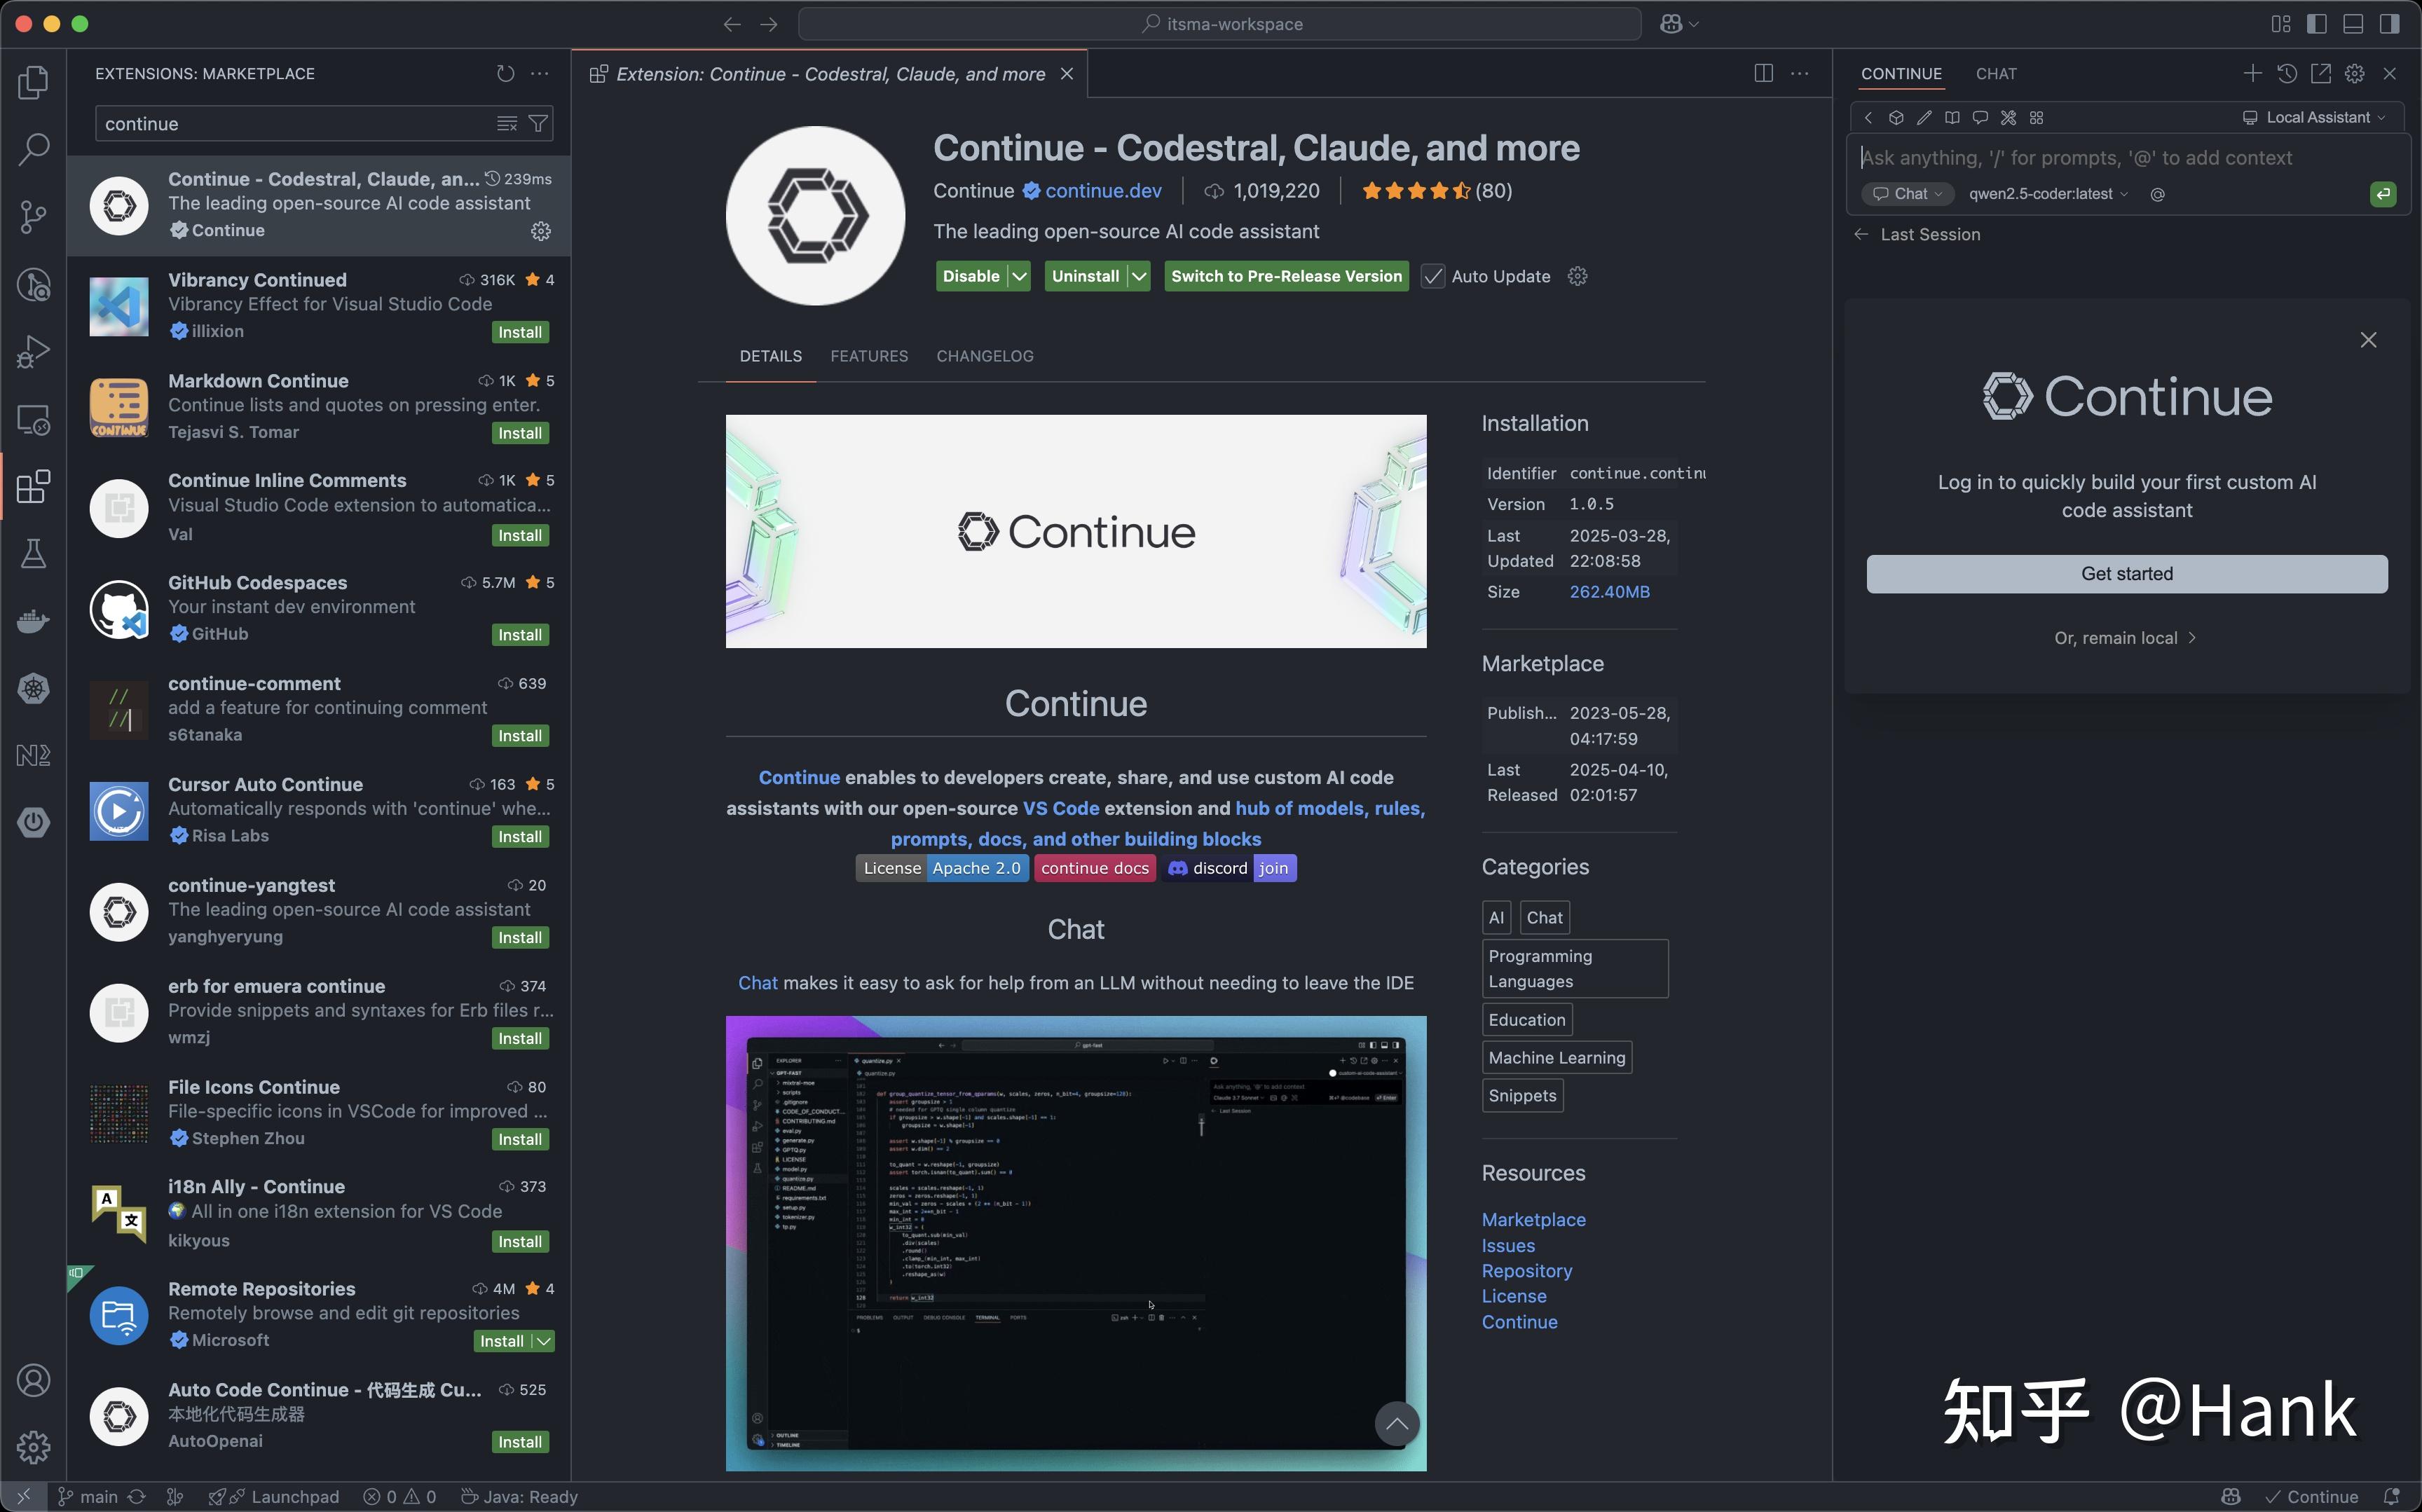Click the Get started button
This screenshot has height=1512, width=2422.
pos(2126,574)
